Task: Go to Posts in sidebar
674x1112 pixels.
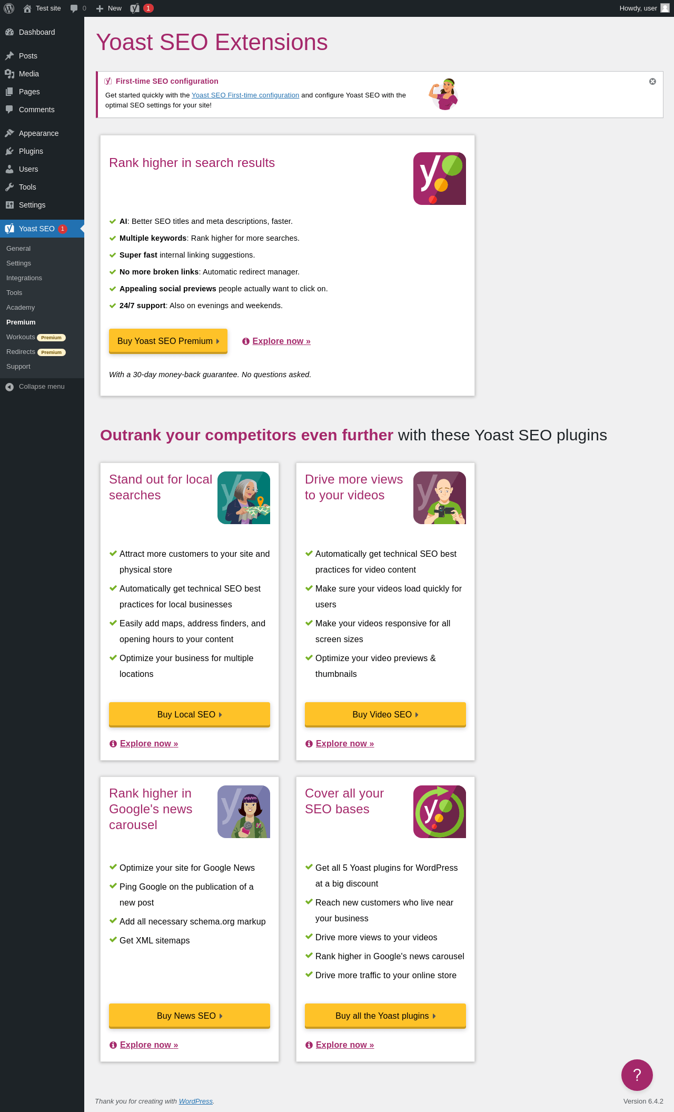Action: click(42, 56)
